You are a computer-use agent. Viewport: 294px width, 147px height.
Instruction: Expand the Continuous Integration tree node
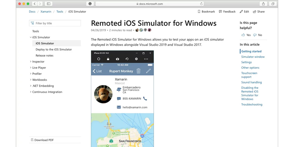(x=31, y=92)
